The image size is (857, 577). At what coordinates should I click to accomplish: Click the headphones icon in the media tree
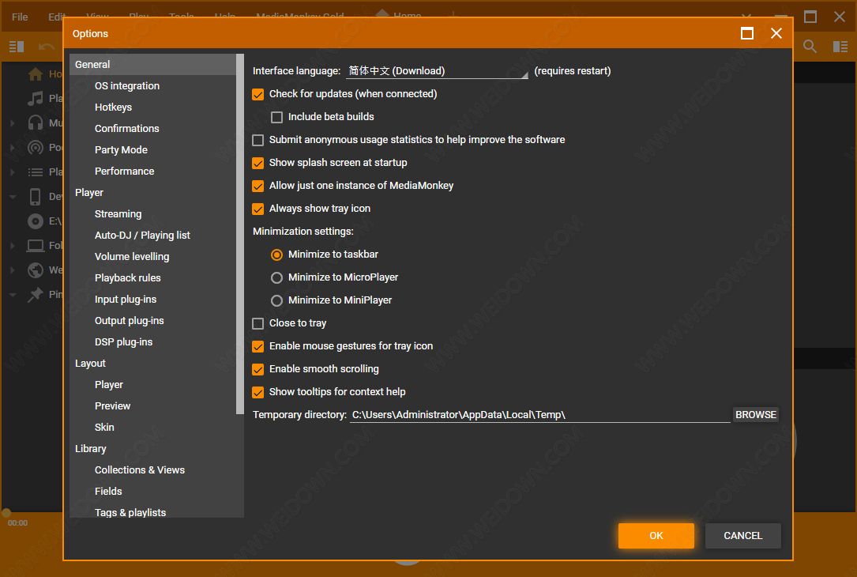[35, 123]
